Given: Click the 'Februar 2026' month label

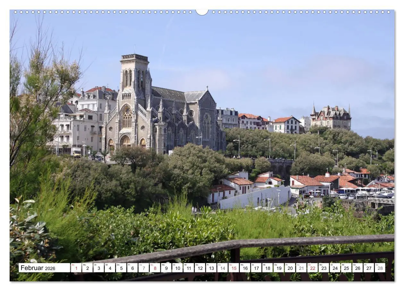Looking at the screenshot, I should (44, 268).
